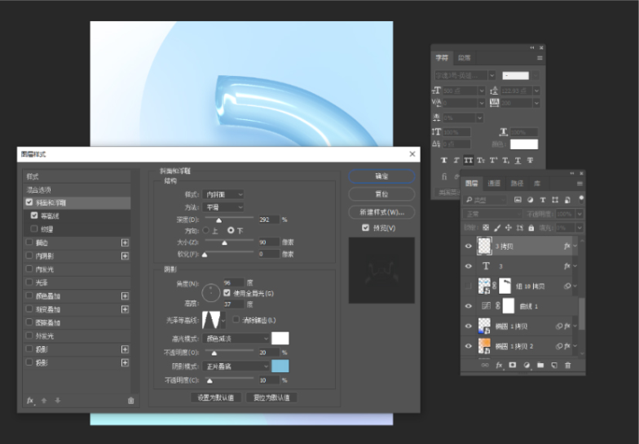Click new group folder icon at Layers bottom
The height and width of the screenshot is (444, 639).
tap(540, 366)
